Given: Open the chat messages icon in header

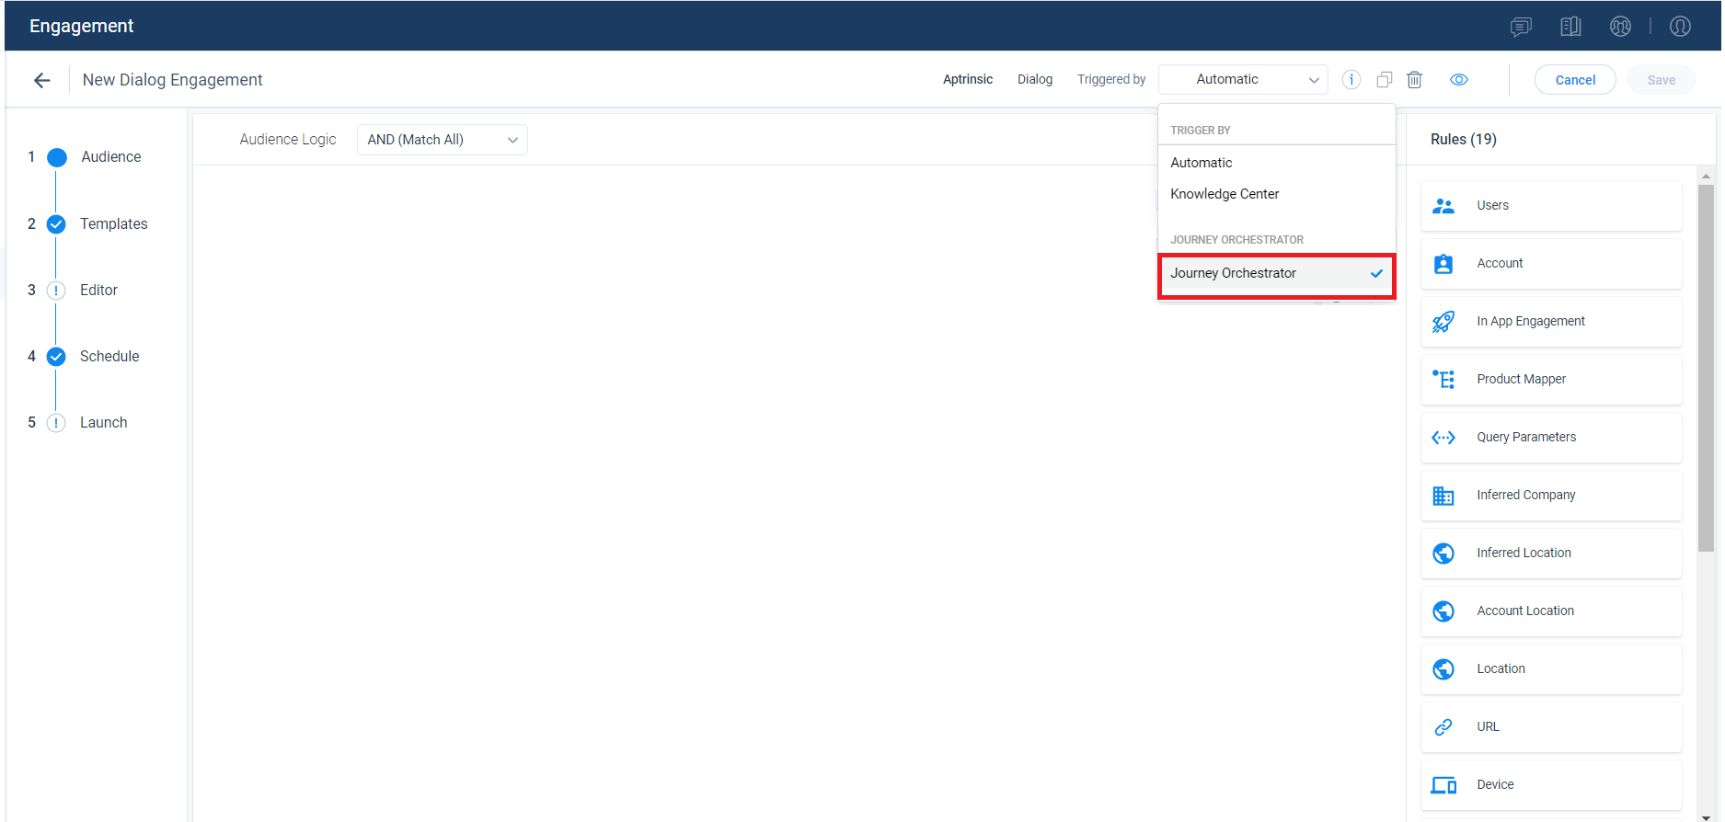Looking at the screenshot, I should tap(1521, 27).
